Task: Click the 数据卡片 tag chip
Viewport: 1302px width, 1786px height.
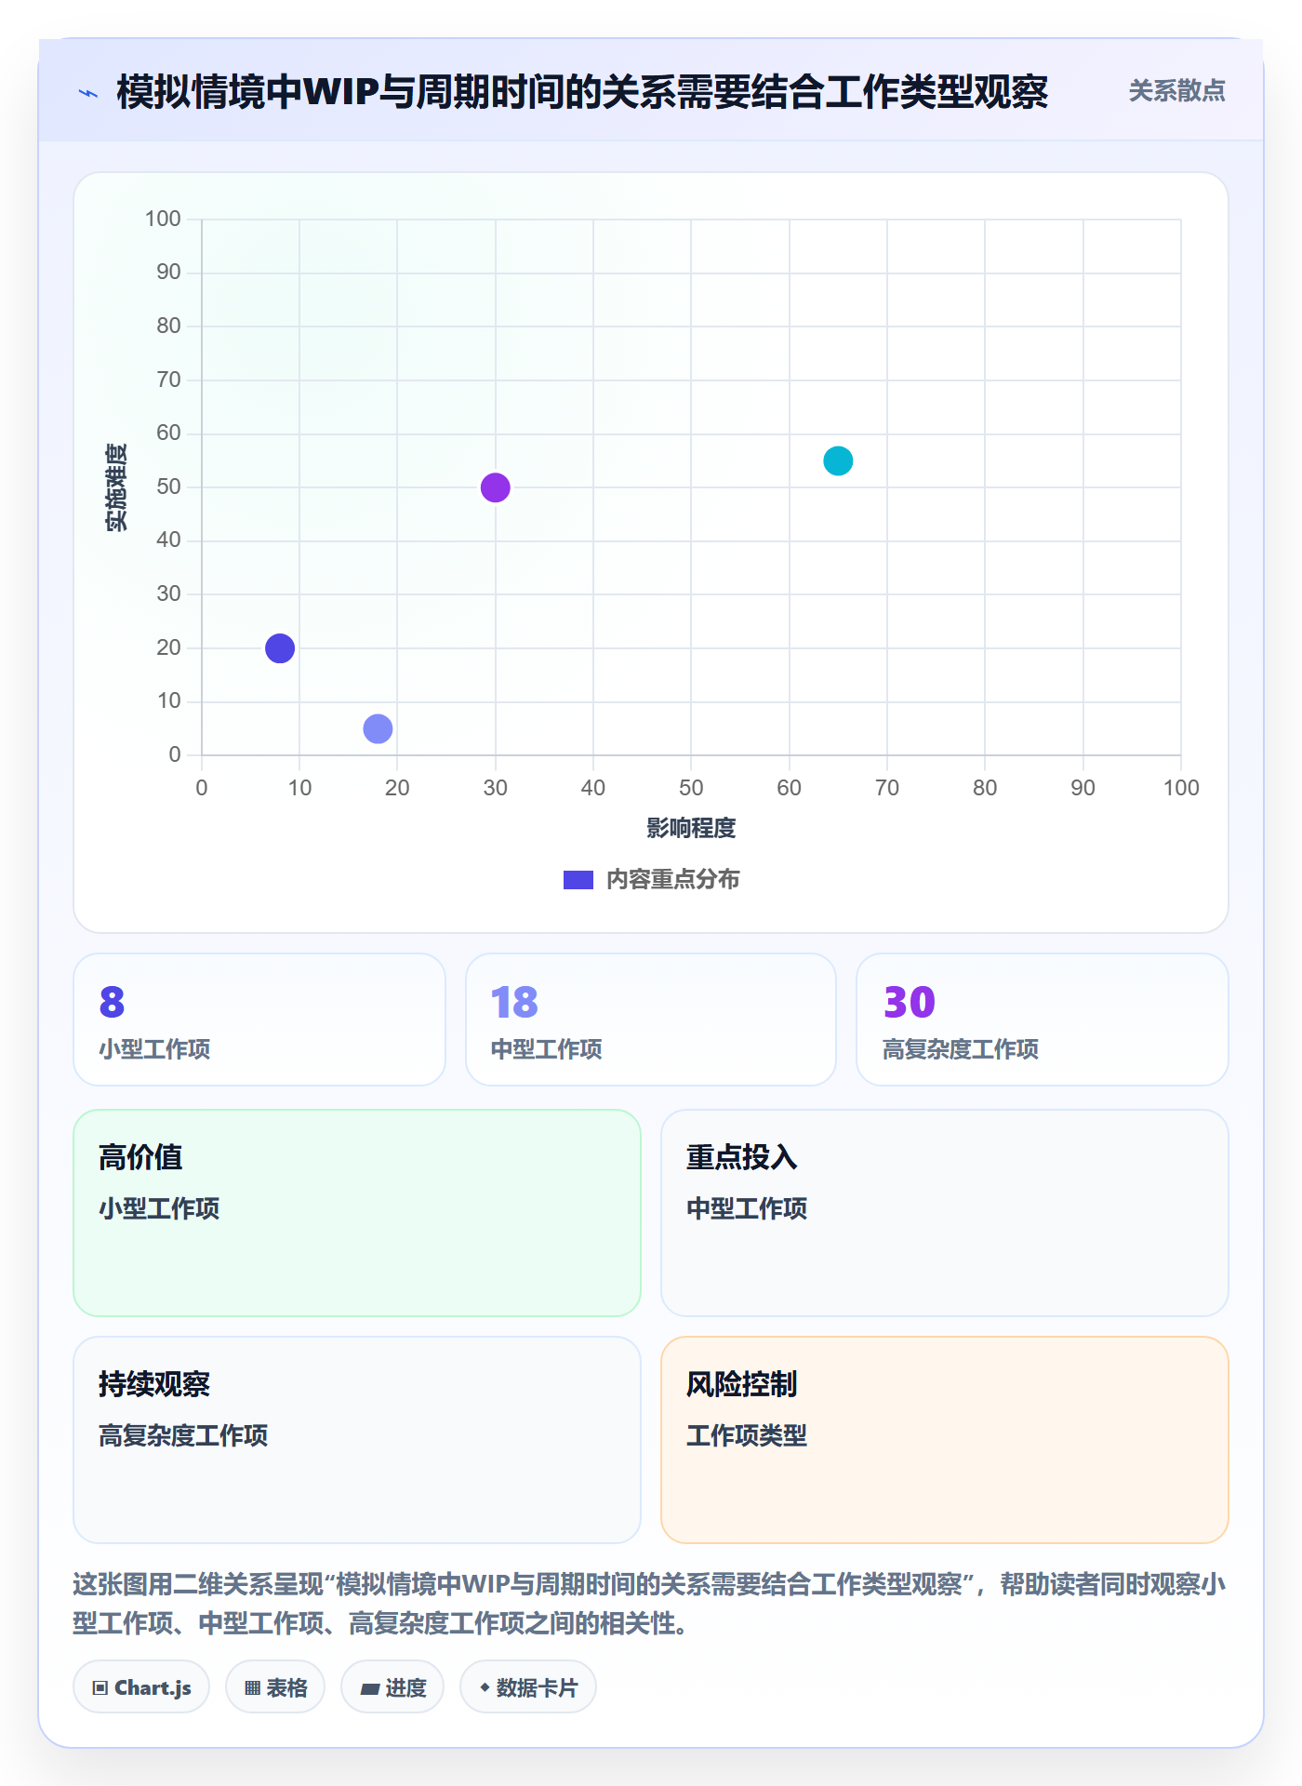Action: pyautogui.click(x=528, y=1686)
